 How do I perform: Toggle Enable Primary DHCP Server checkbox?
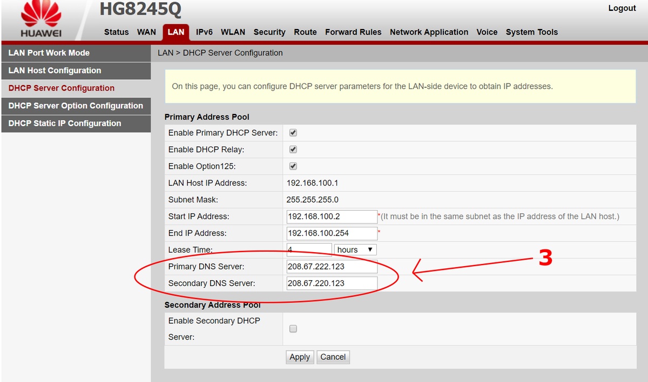tap(293, 133)
